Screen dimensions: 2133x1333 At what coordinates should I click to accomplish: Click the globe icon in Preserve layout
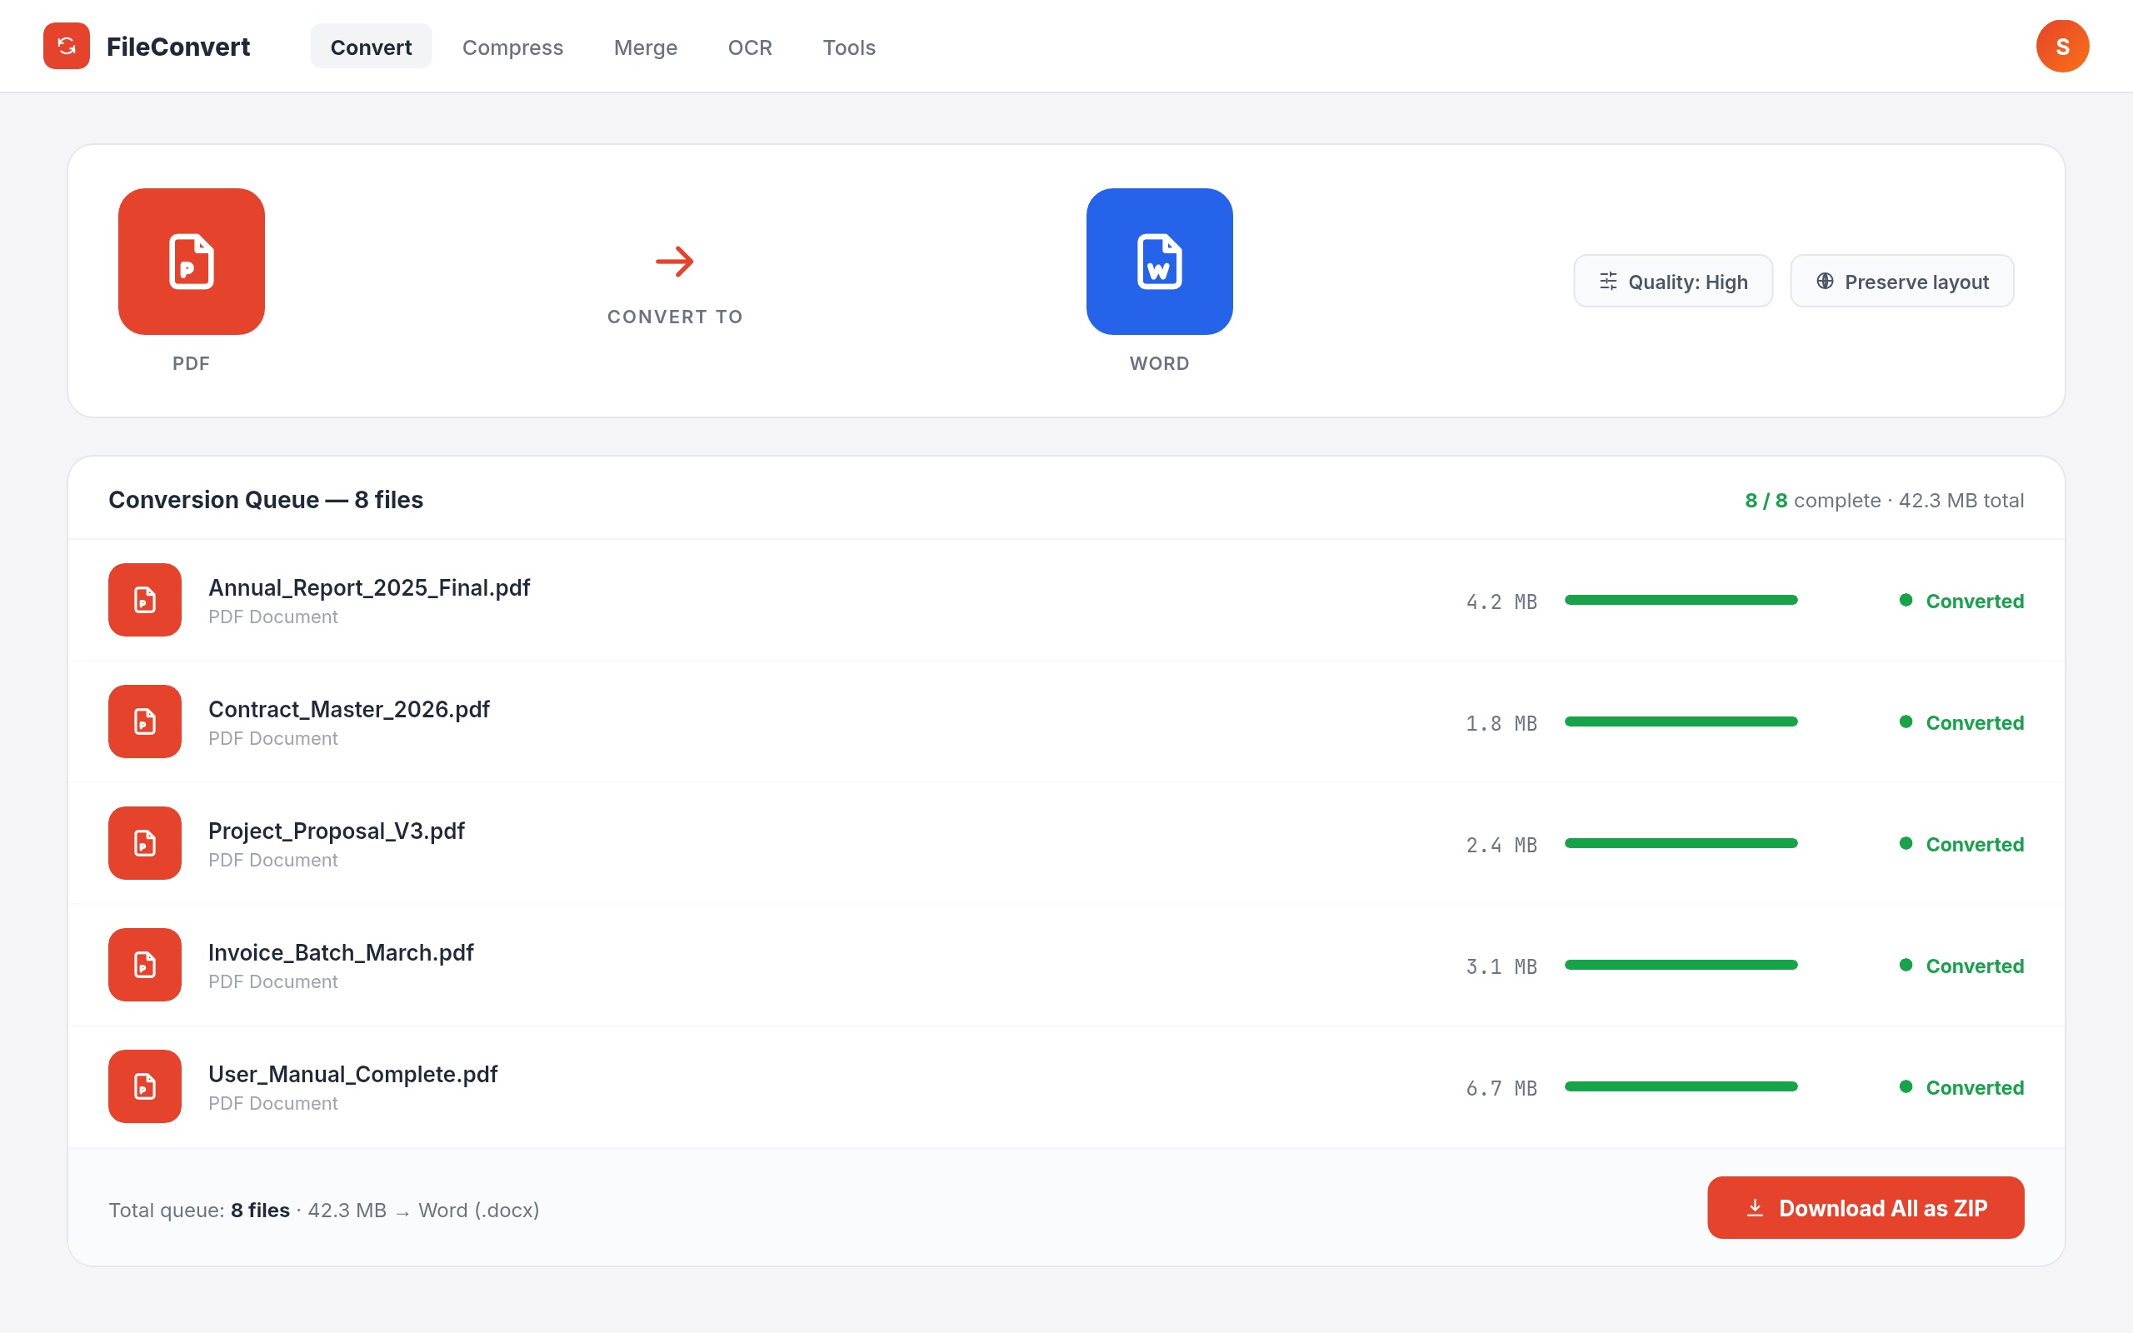click(x=1826, y=282)
